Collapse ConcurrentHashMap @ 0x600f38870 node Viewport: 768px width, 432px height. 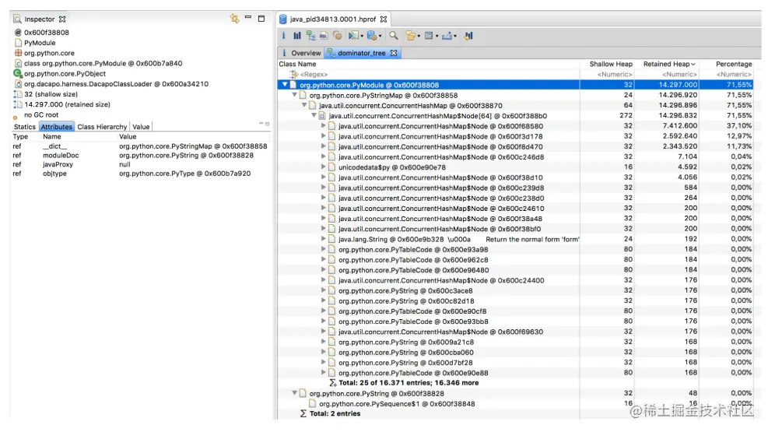coord(304,105)
